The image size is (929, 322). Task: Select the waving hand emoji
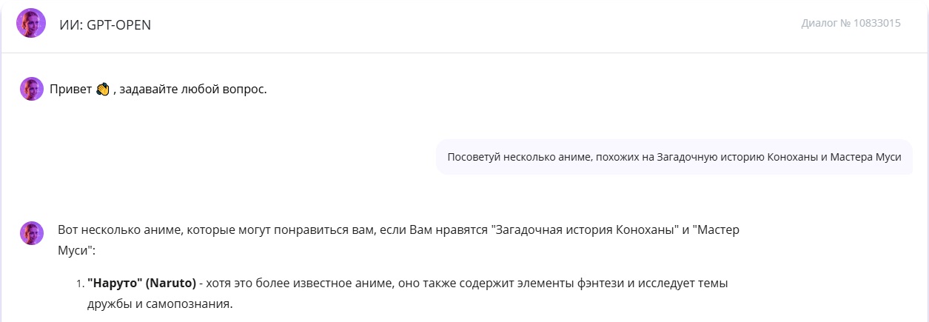tap(103, 90)
